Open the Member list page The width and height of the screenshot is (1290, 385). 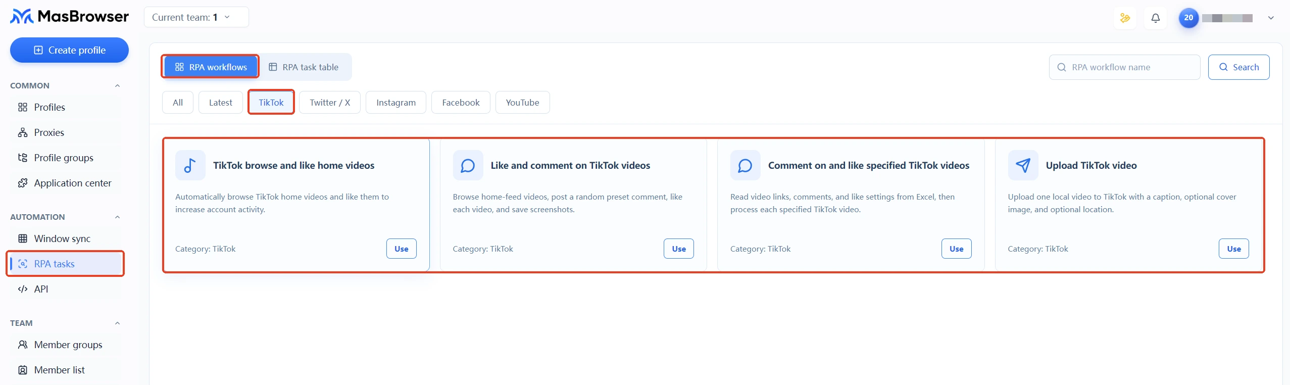[65, 370]
